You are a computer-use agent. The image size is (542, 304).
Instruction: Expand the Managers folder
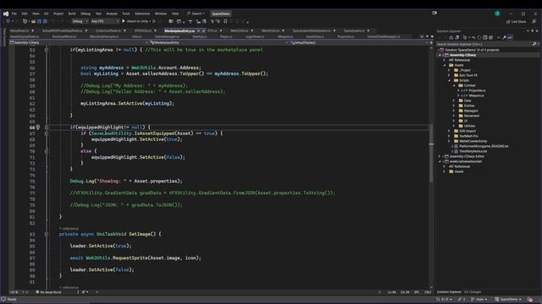point(454,111)
